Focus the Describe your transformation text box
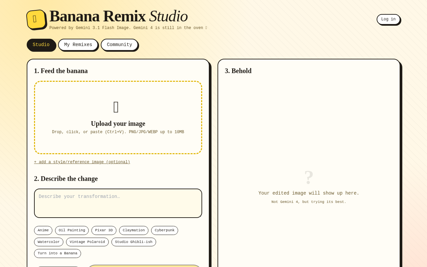Screen dimensions: 427x267 118,203
